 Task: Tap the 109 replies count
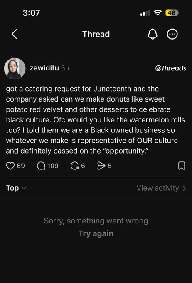pos(53,166)
